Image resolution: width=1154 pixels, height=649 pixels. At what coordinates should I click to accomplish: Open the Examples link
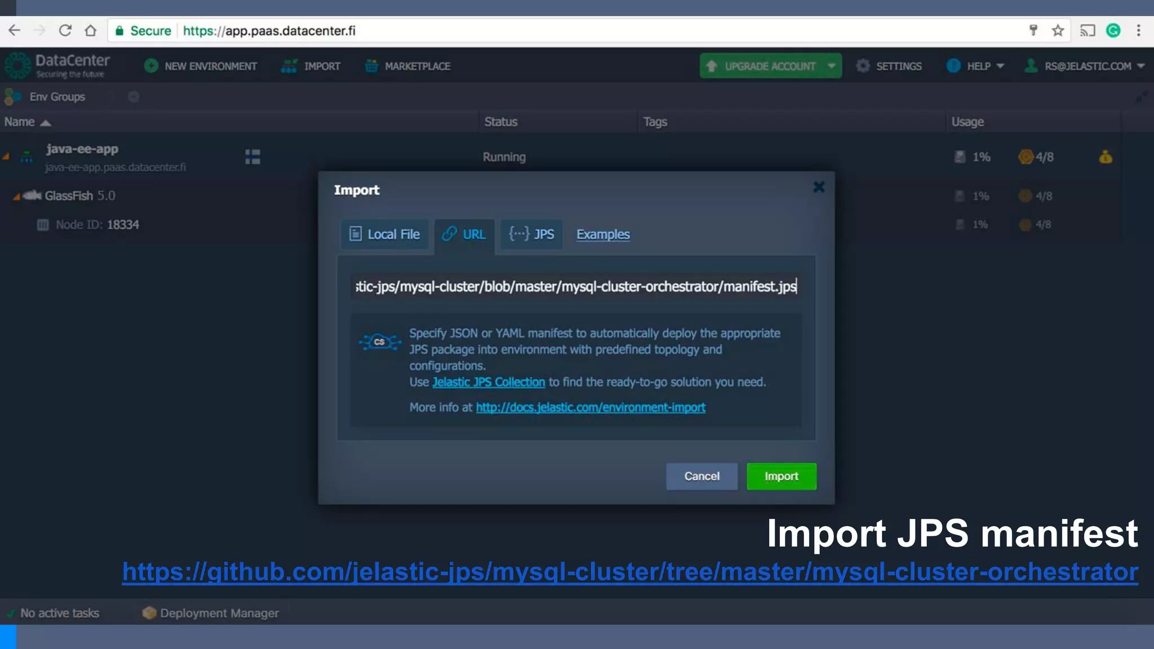[x=603, y=234]
